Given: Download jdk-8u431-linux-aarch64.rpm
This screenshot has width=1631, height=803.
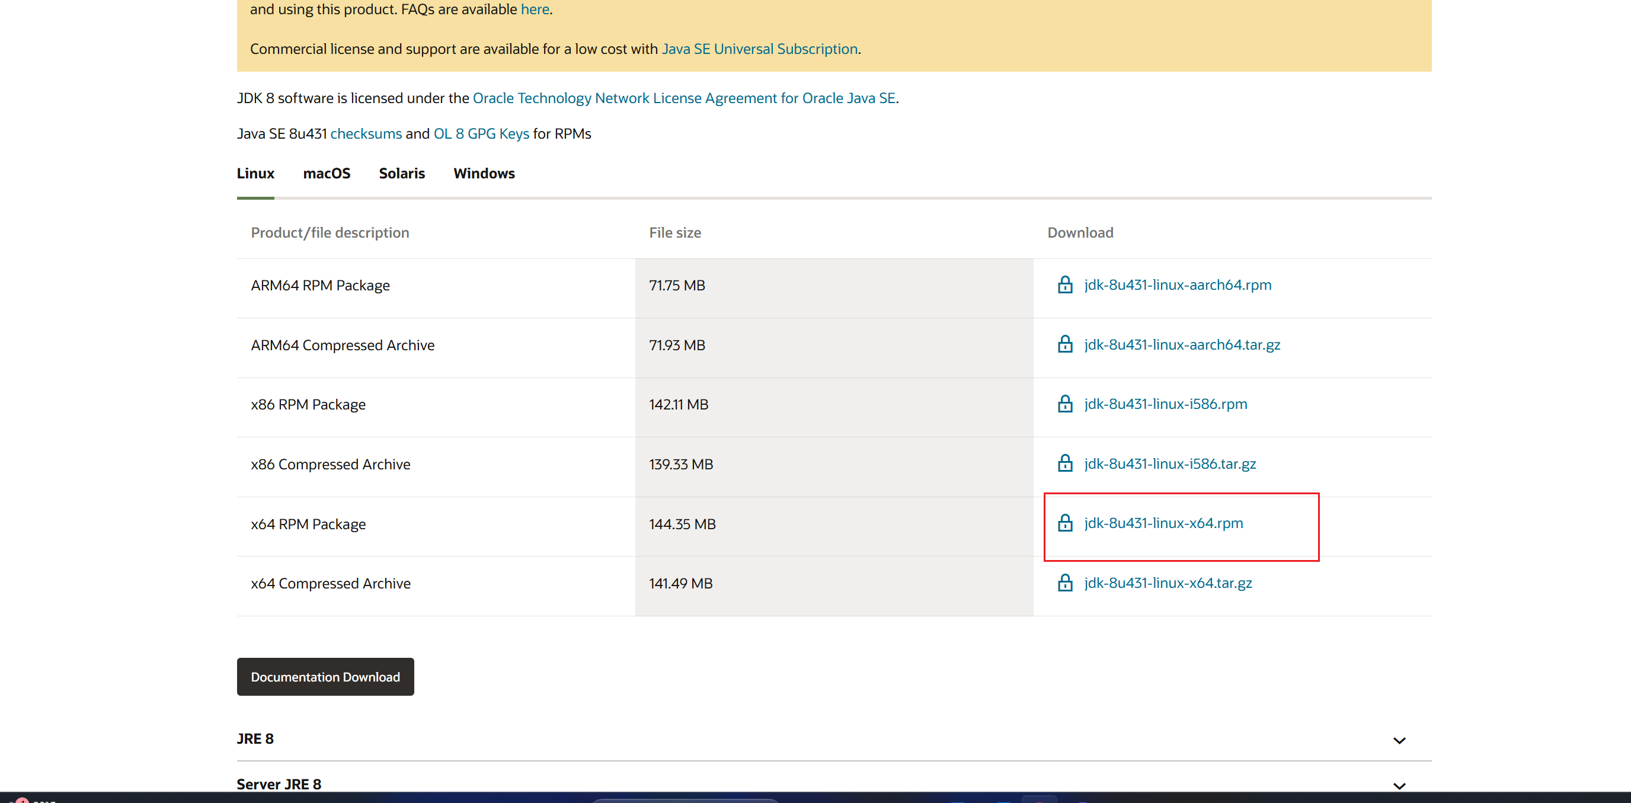Looking at the screenshot, I should click(x=1177, y=285).
